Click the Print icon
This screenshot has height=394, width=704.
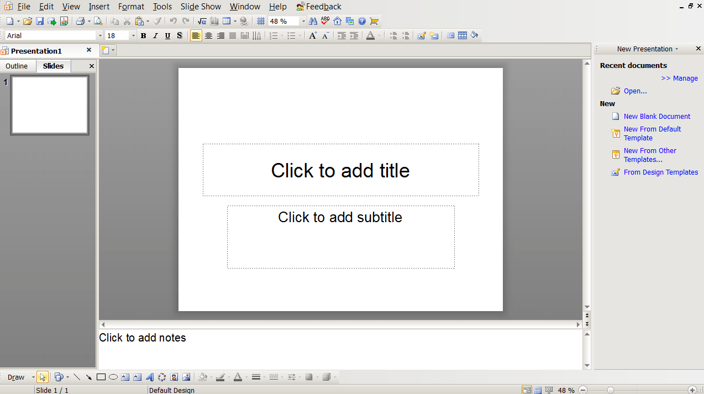pyautogui.click(x=80, y=21)
